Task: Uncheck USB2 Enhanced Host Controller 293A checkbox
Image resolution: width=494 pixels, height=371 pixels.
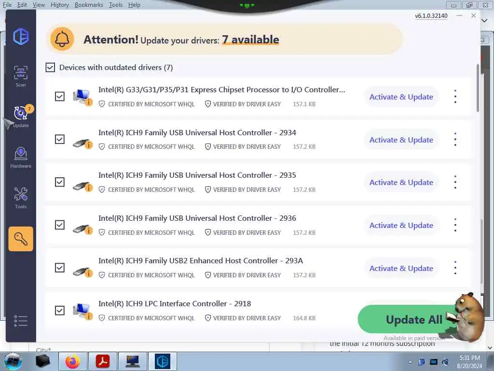Action: click(59, 268)
